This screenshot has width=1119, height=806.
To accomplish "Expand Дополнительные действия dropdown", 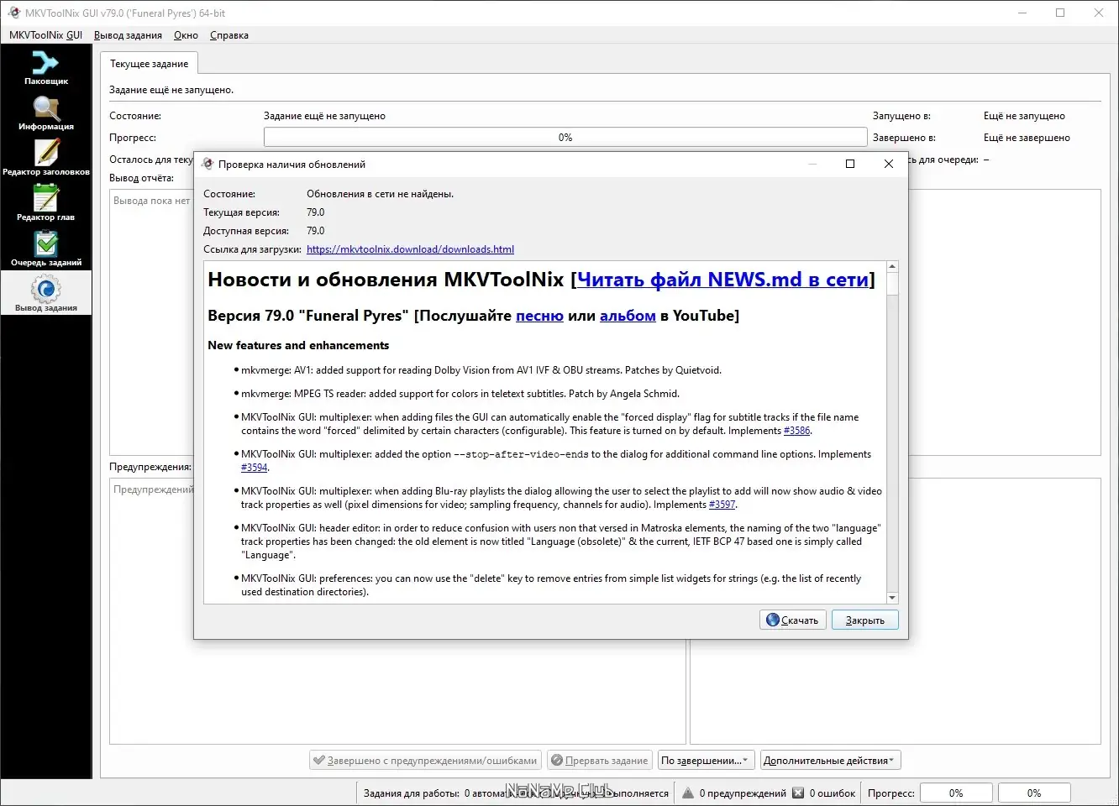I will [830, 761].
